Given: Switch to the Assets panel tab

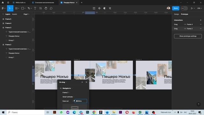Looking at the screenshot, I should tap(14, 14).
